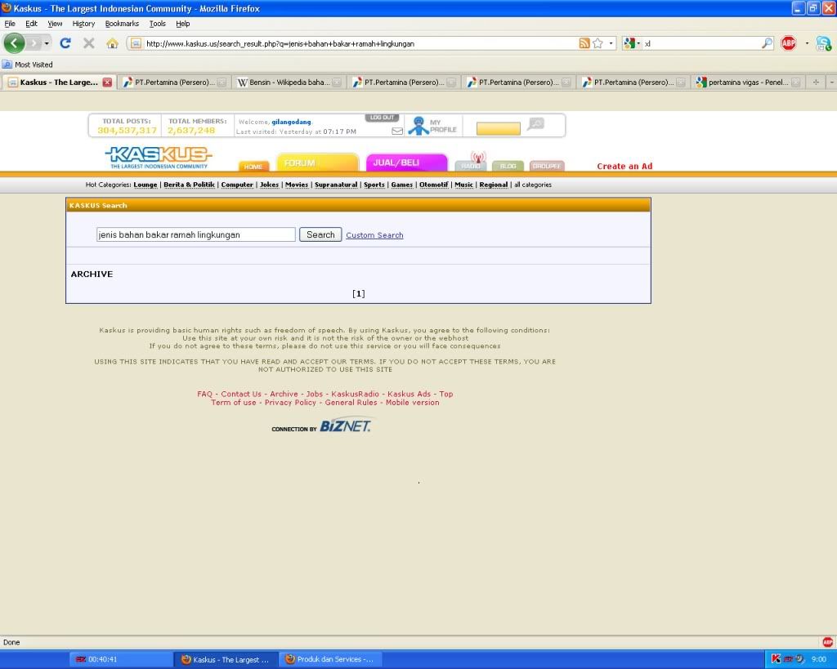The width and height of the screenshot is (837, 669).
Task: Open the Regional category link
Action: pos(493,185)
